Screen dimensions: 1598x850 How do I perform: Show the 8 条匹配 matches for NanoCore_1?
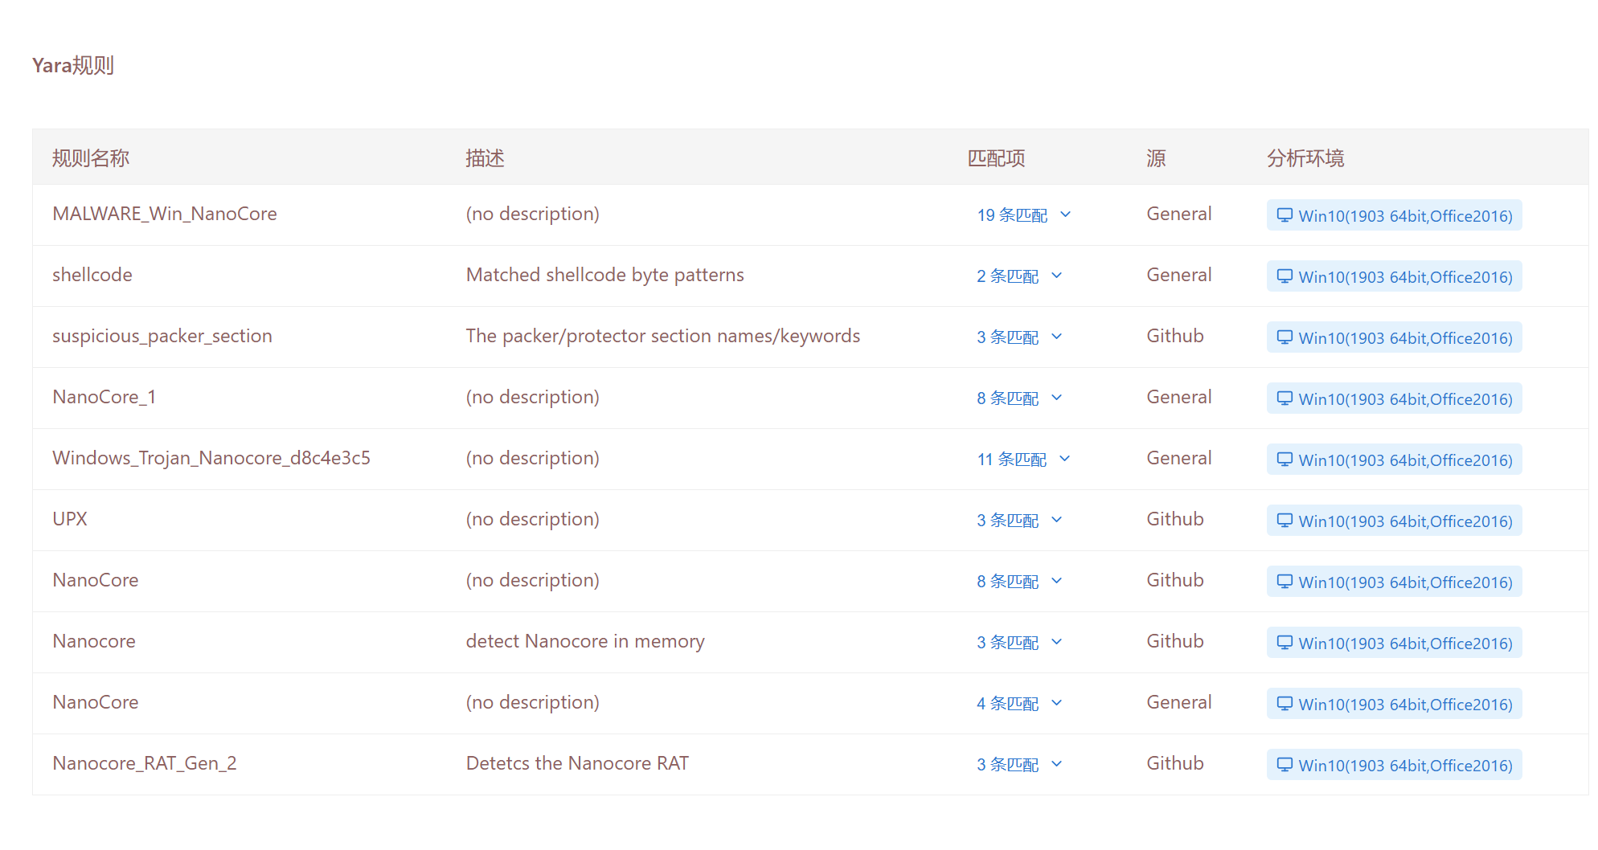tap(1057, 398)
